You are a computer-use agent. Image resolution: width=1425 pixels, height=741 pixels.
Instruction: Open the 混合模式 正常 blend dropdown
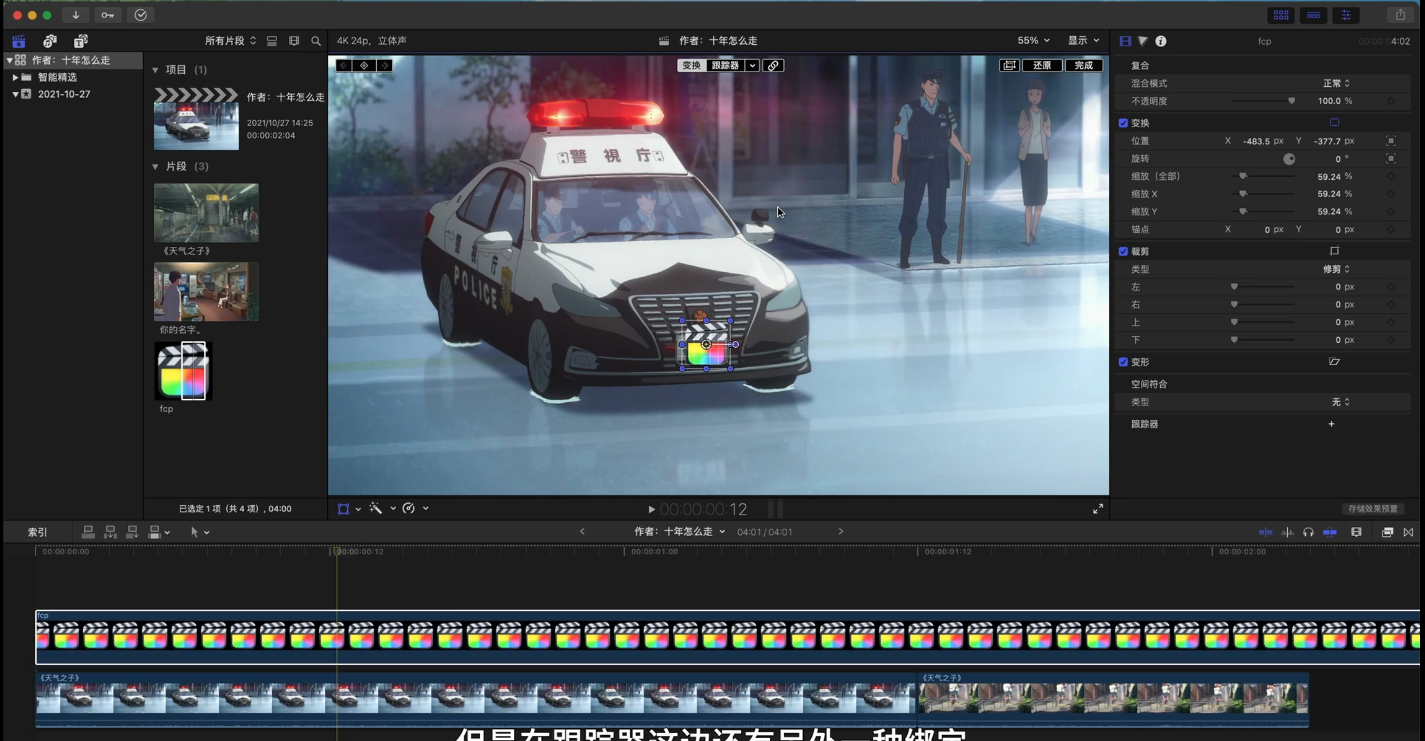point(1336,83)
